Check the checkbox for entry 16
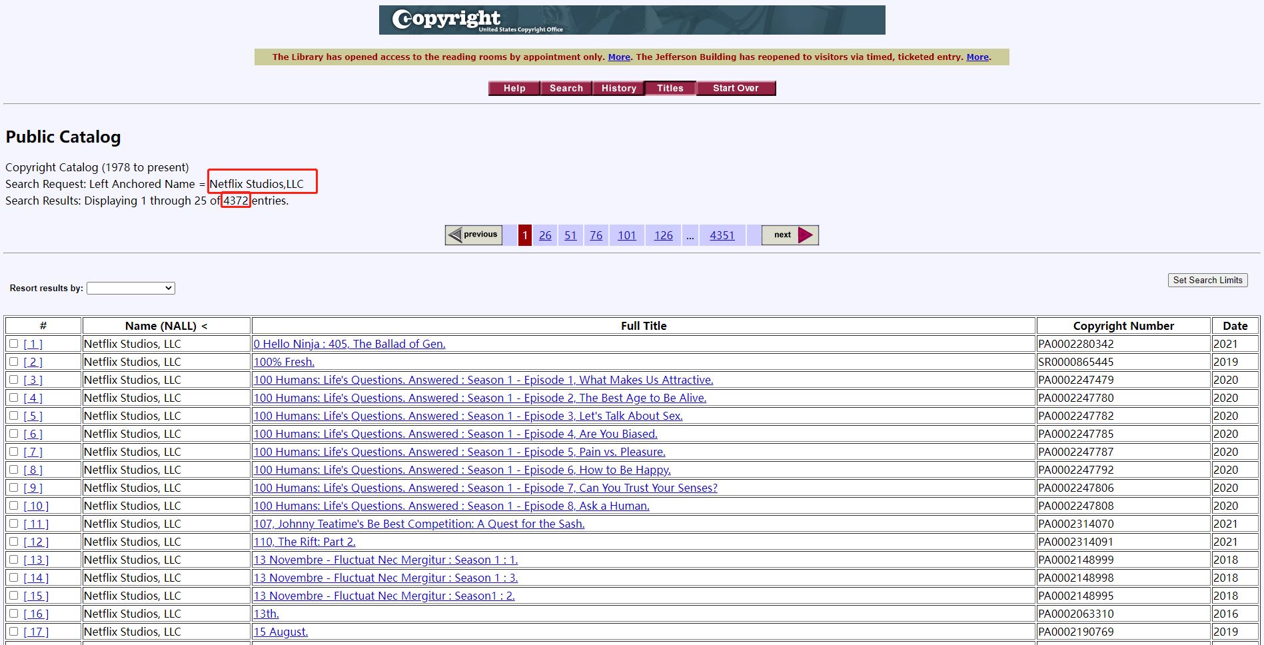 (13, 614)
